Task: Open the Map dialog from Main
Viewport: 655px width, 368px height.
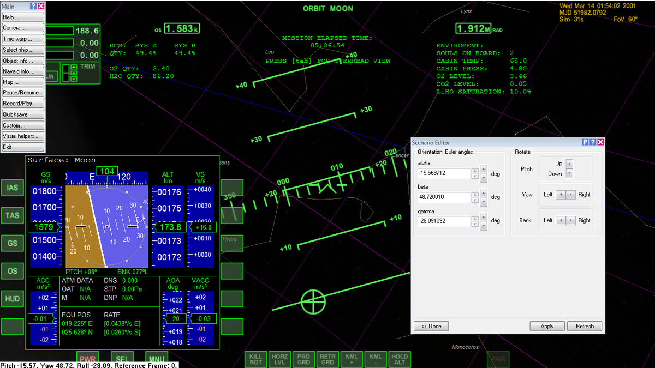Action: point(22,82)
